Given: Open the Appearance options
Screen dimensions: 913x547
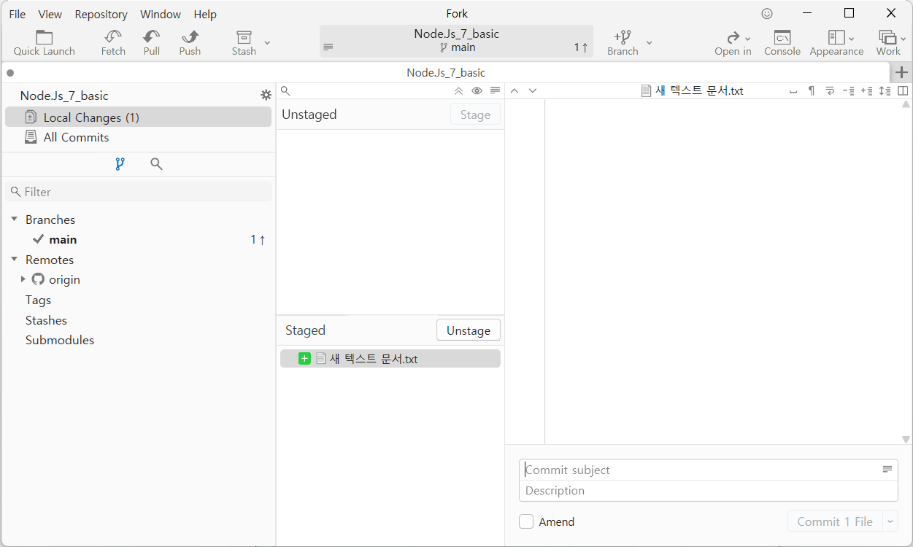Looking at the screenshot, I should pos(836,43).
